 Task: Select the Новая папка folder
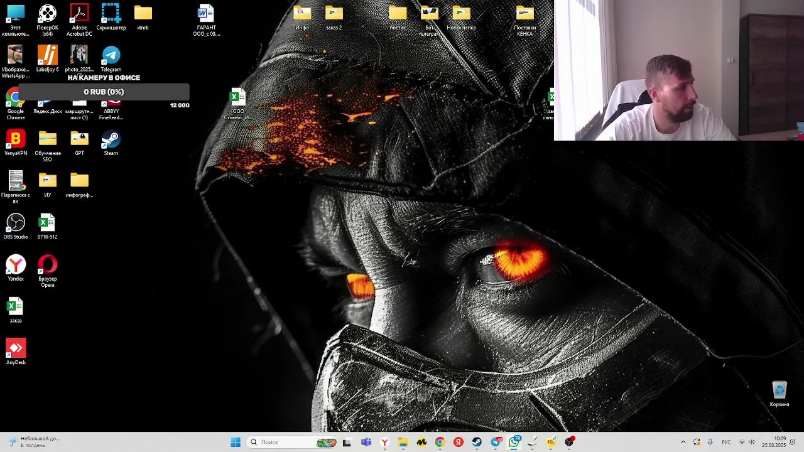coord(461,18)
